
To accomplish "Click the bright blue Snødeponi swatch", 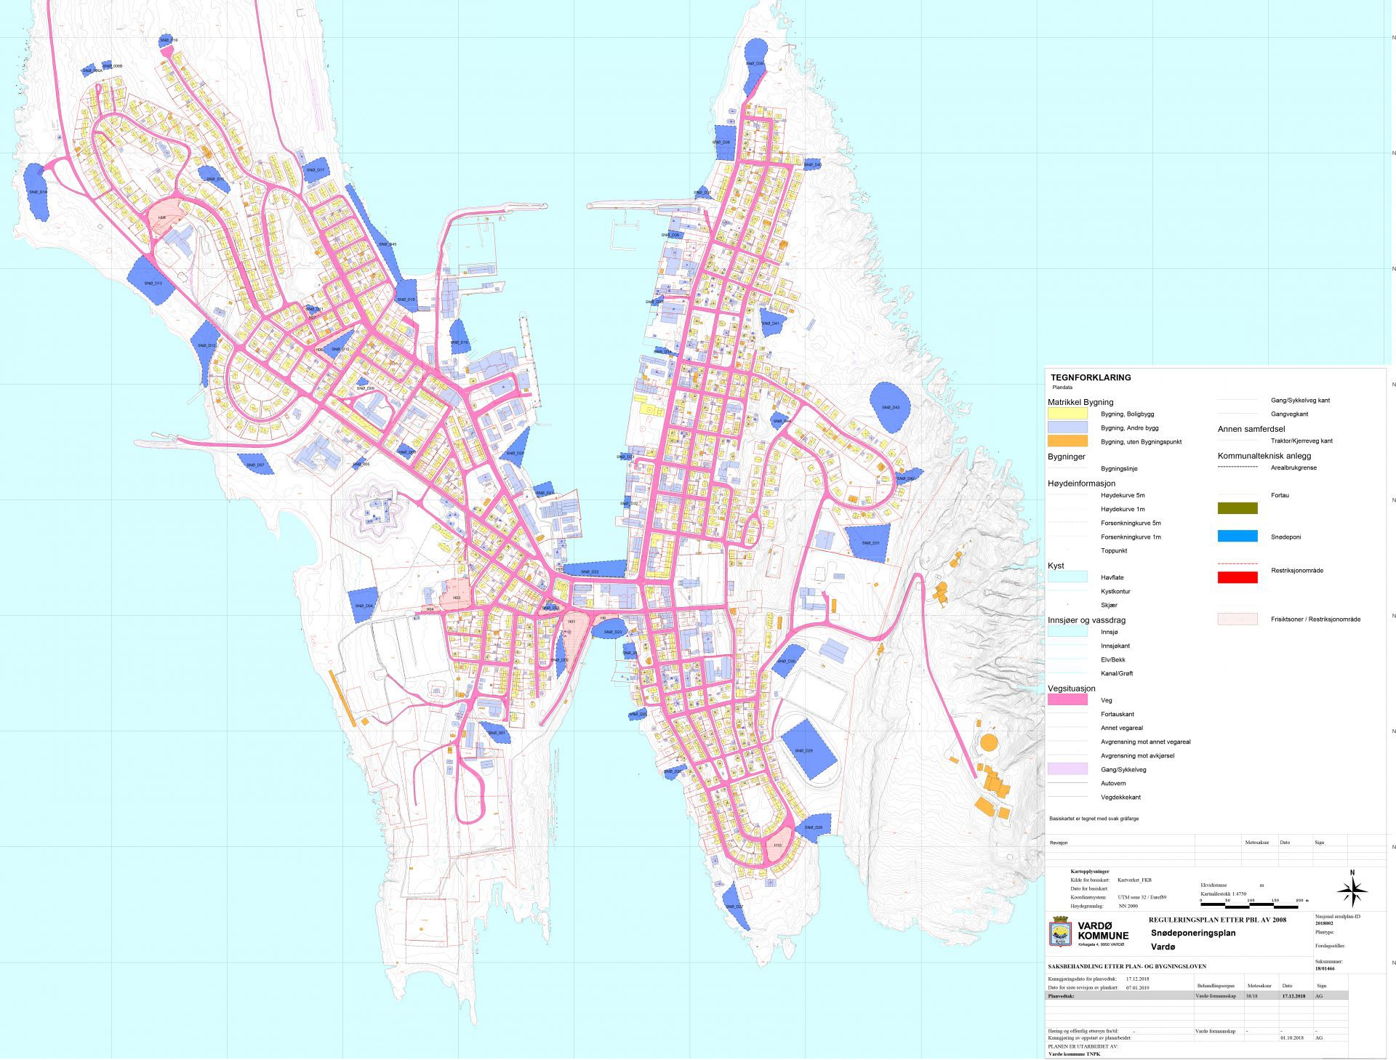I will 1237,537.
